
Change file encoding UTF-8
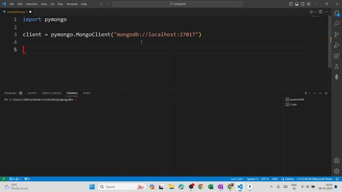pos(265,179)
